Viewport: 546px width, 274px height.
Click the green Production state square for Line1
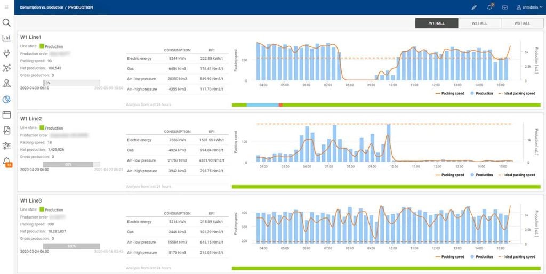(42, 46)
